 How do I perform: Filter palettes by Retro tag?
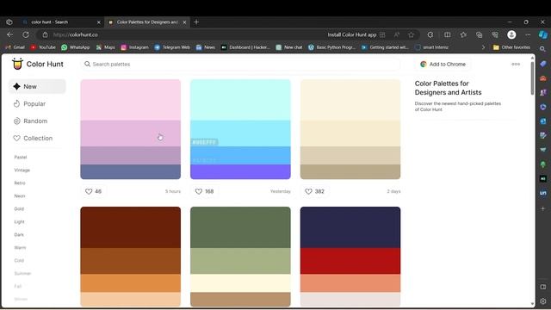tap(20, 183)
